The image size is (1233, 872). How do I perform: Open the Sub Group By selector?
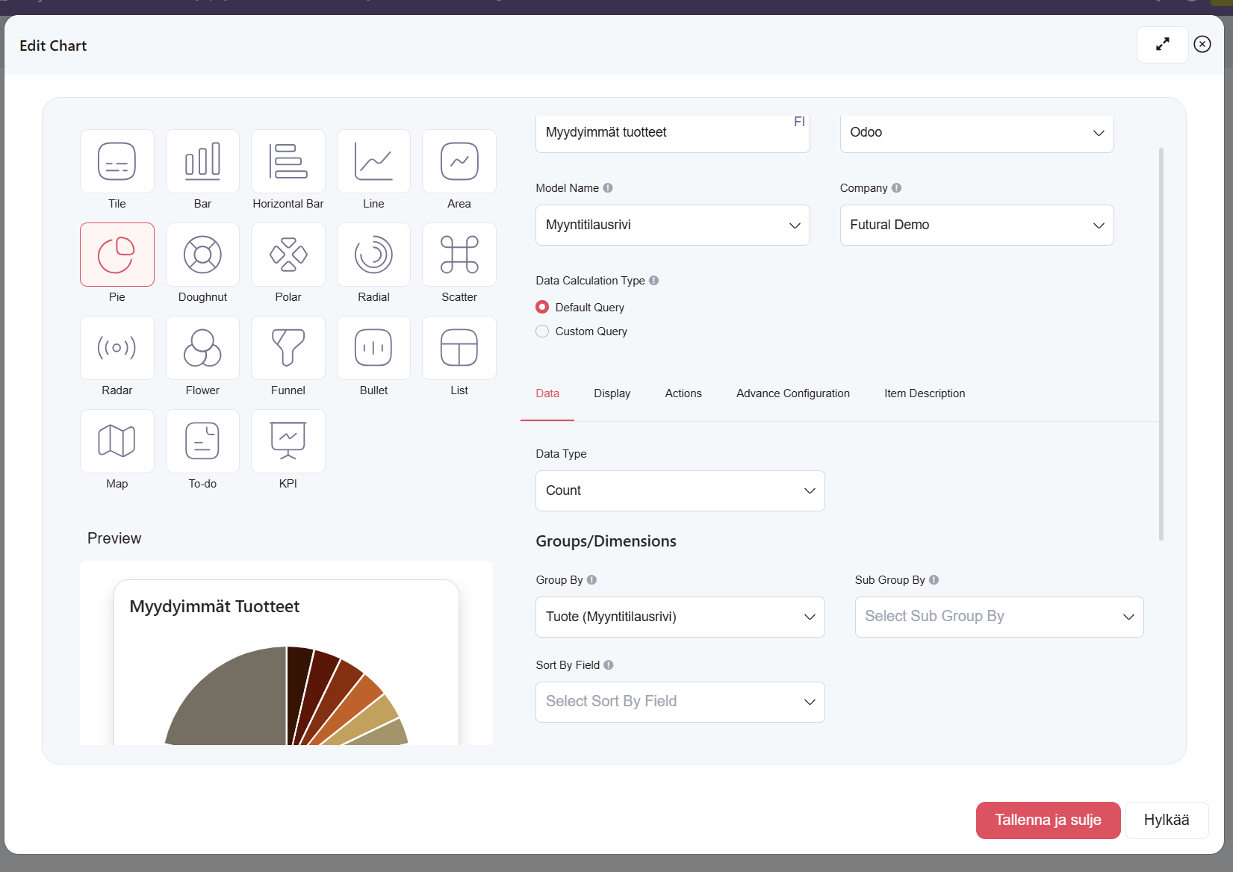pos(998,617)
